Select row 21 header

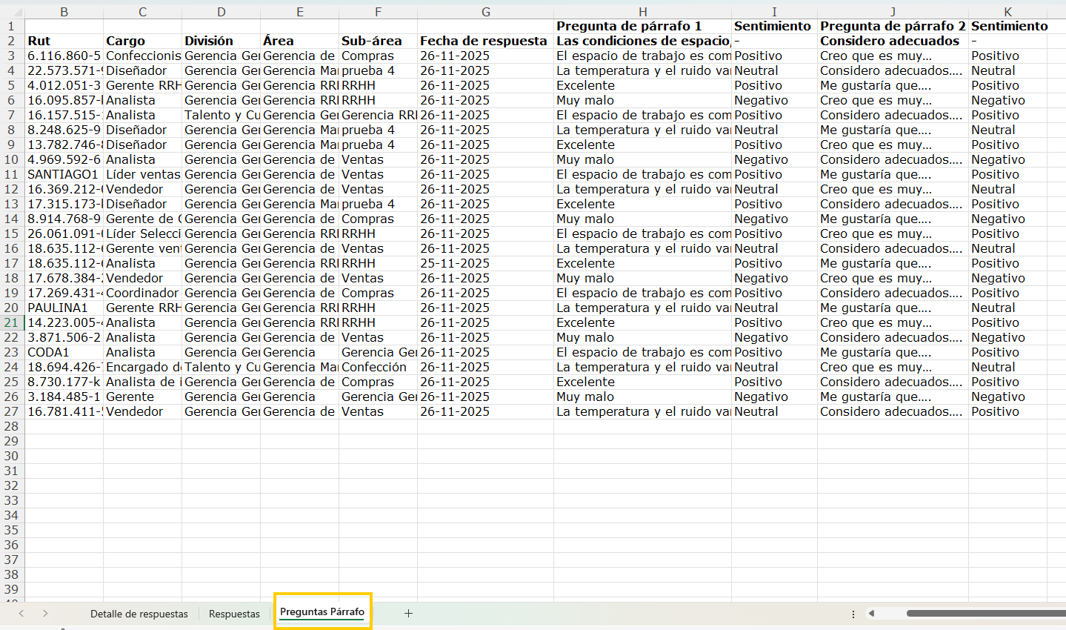tap(12, 322)
